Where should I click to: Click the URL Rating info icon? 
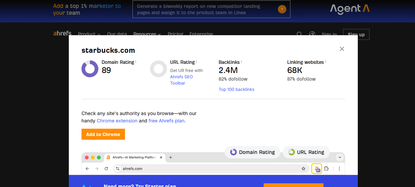(196, 61)
